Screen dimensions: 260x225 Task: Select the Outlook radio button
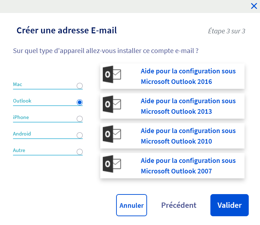[80, 102]
